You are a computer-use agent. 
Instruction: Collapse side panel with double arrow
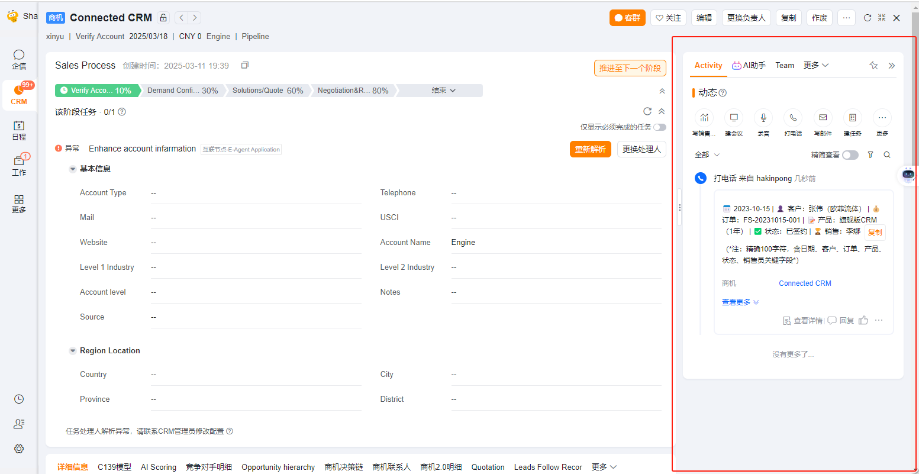891,66
